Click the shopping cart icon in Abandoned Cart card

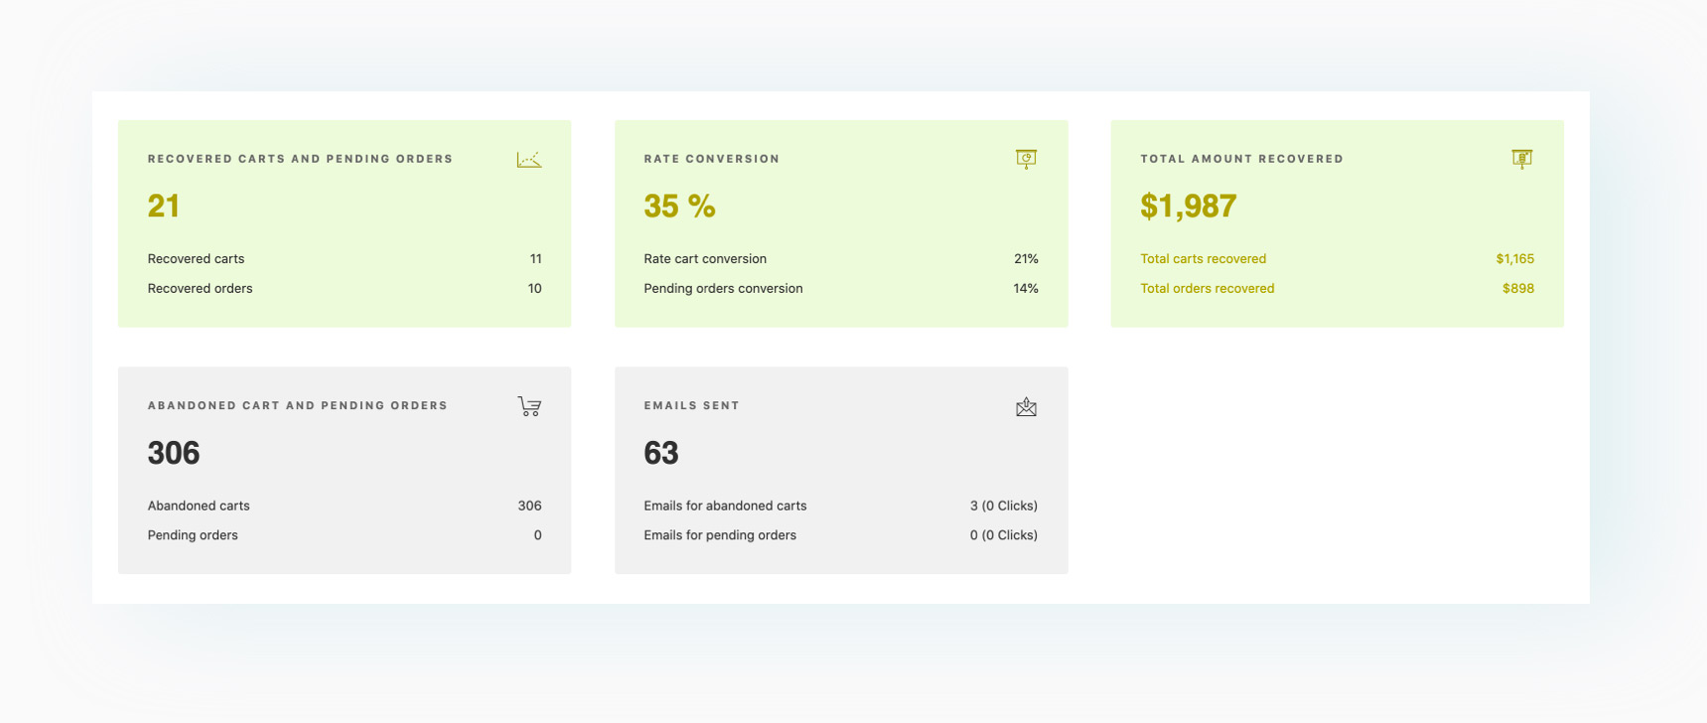[529, 406]
